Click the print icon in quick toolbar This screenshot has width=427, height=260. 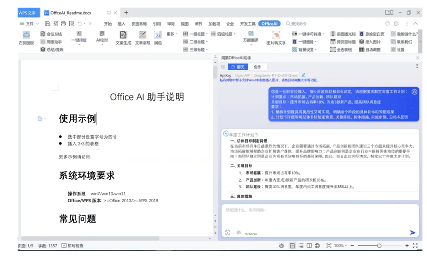pyautogui.click(x=63, y=24)
